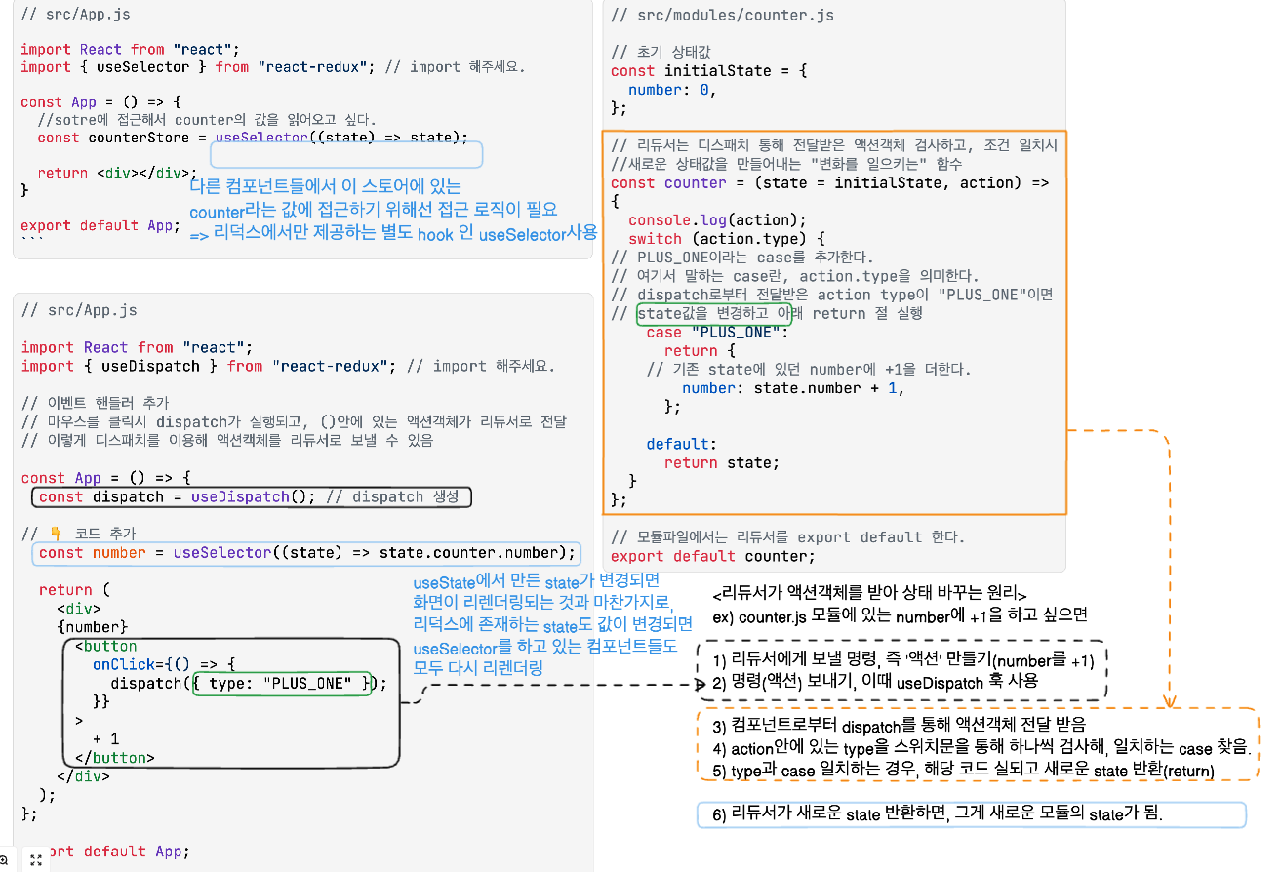Image resolution: width=1281 pixels, height=872 pixels.
Task: Click the "number: 0," line
Action: click(672, 90)
